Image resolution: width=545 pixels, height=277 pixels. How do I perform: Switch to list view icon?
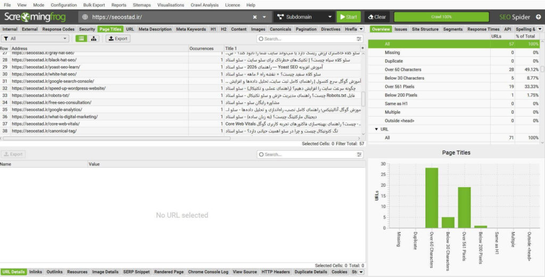81,39
